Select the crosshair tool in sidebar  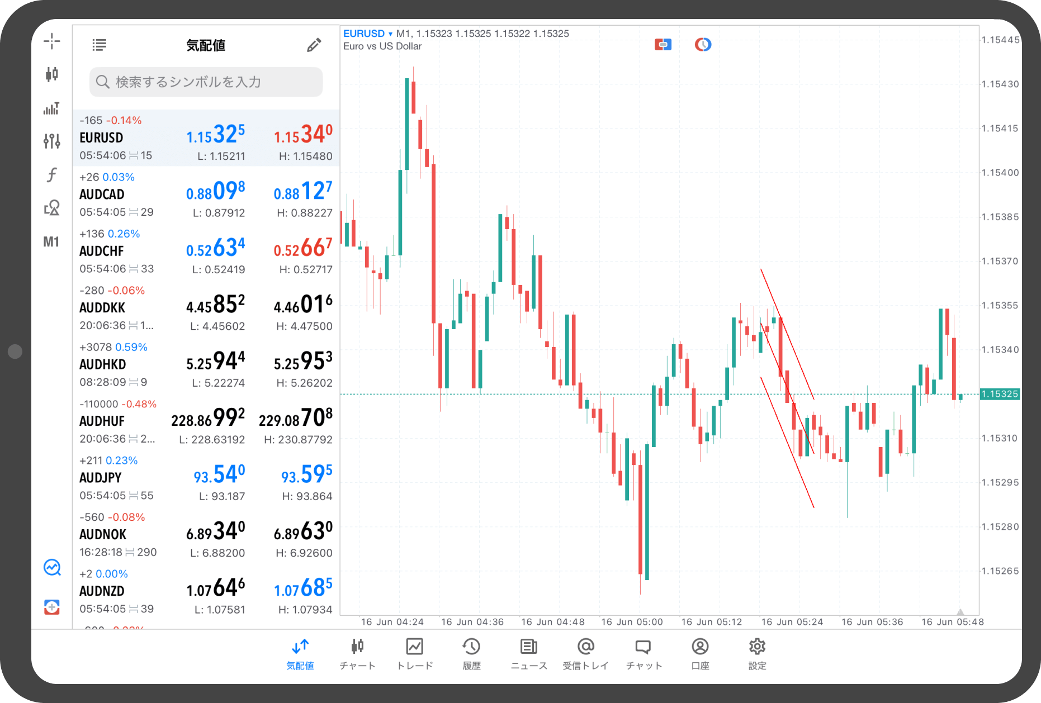tap(51, 41)
